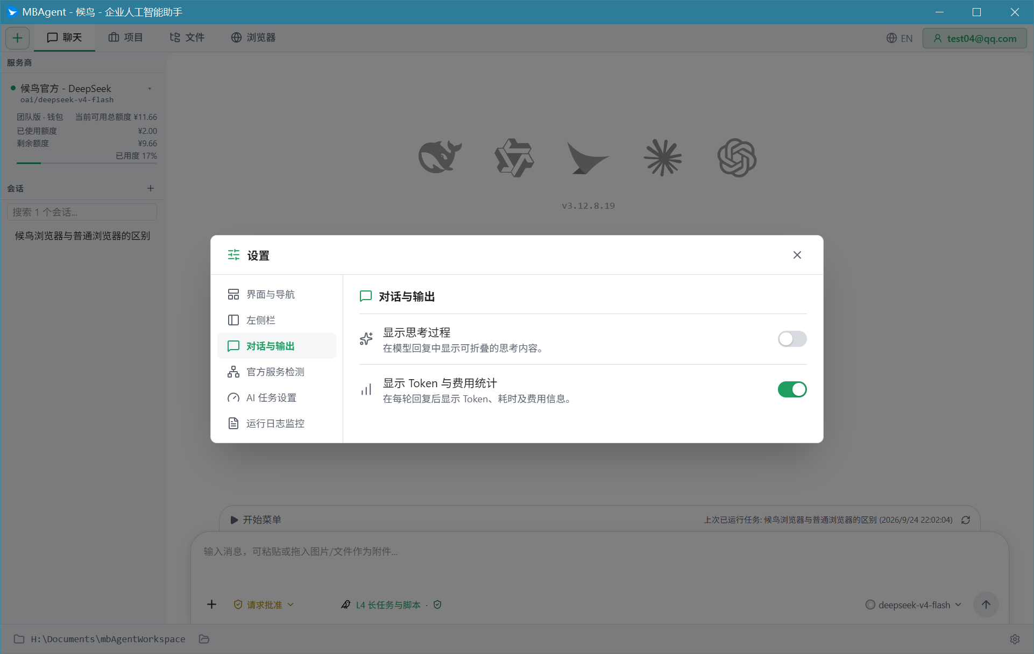Open the workspace folder via the open-folder icon
1034x654 pixels.
tap(204, 639)
